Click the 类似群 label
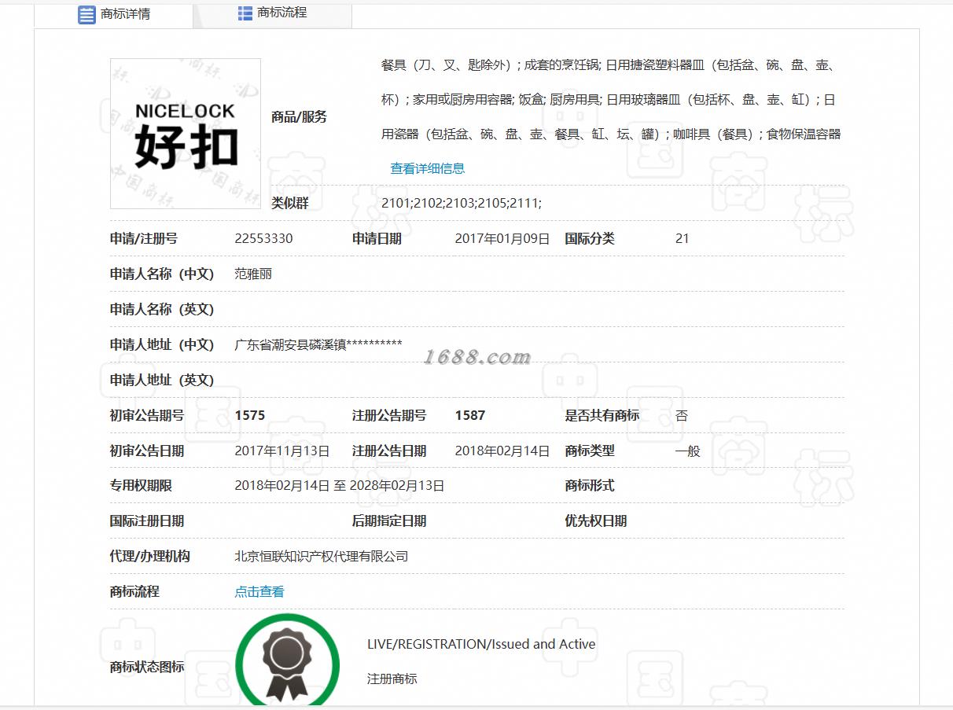This screenshot has width=953, height=710. pos(290,204)
